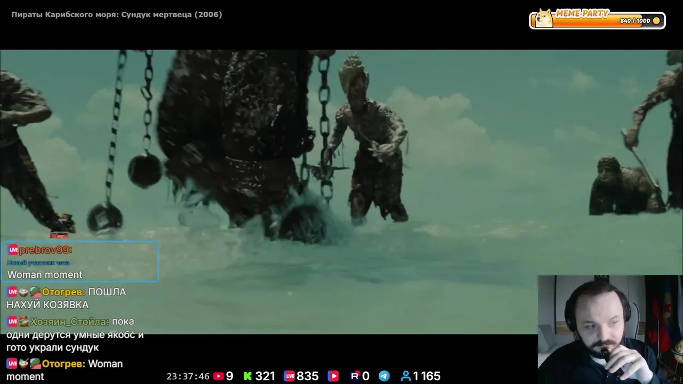Click hill badge on Отогрев's bottom 'Woman' message

[35, 364]
